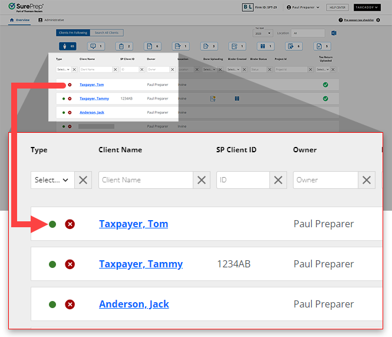Screen dimensions: 392x337
Task: Switch to the Administrative tab
Action: [x=51, y=20]
